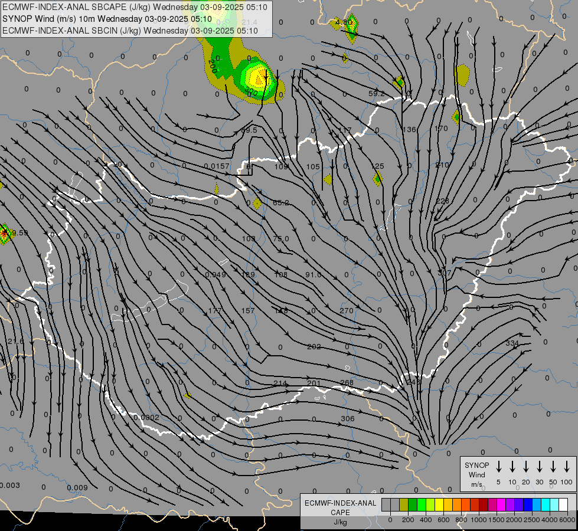Click the map value 105
The image size is (578, 531).
click(313, 167)
